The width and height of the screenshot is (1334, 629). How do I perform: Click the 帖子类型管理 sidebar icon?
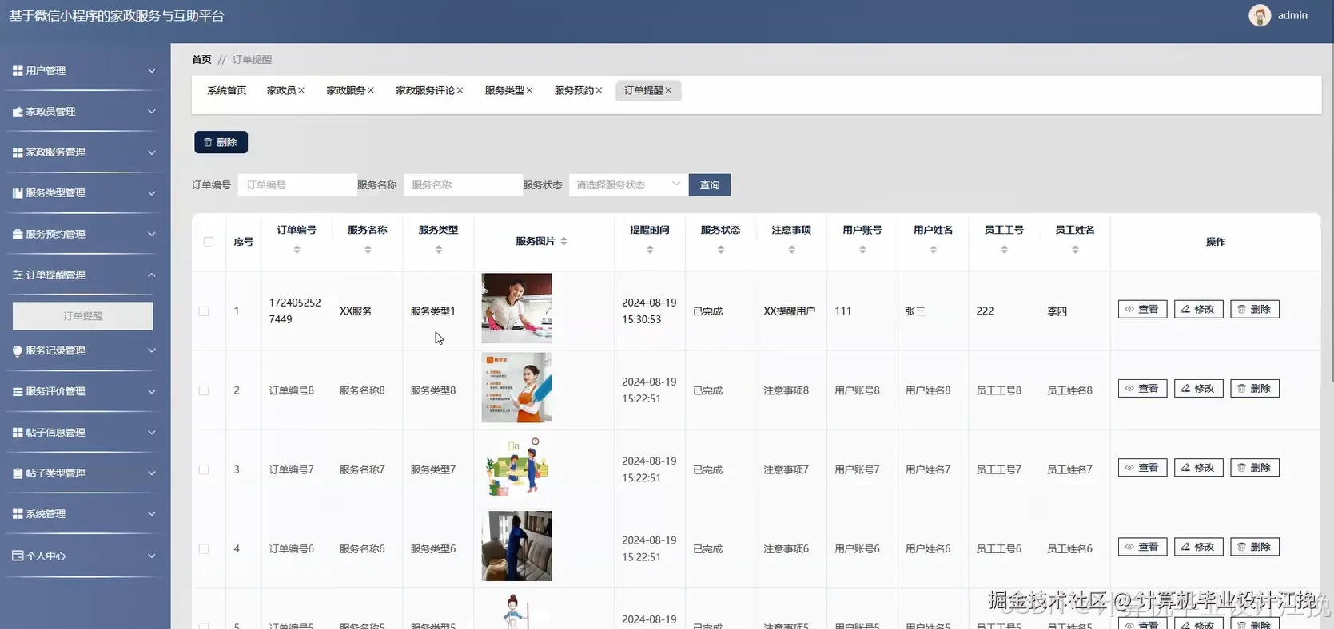coord(18,473)
